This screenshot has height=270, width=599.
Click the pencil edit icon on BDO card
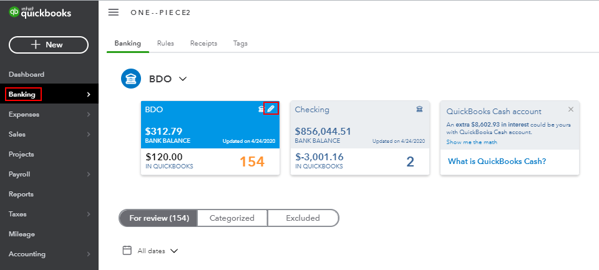[271, 109]
